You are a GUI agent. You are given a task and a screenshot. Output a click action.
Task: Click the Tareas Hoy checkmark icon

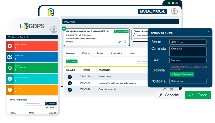[x=10, y=57]
